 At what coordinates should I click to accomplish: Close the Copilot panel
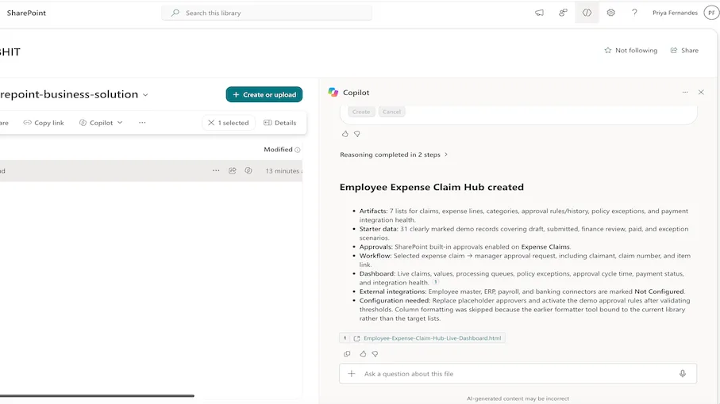coord(701,92)
